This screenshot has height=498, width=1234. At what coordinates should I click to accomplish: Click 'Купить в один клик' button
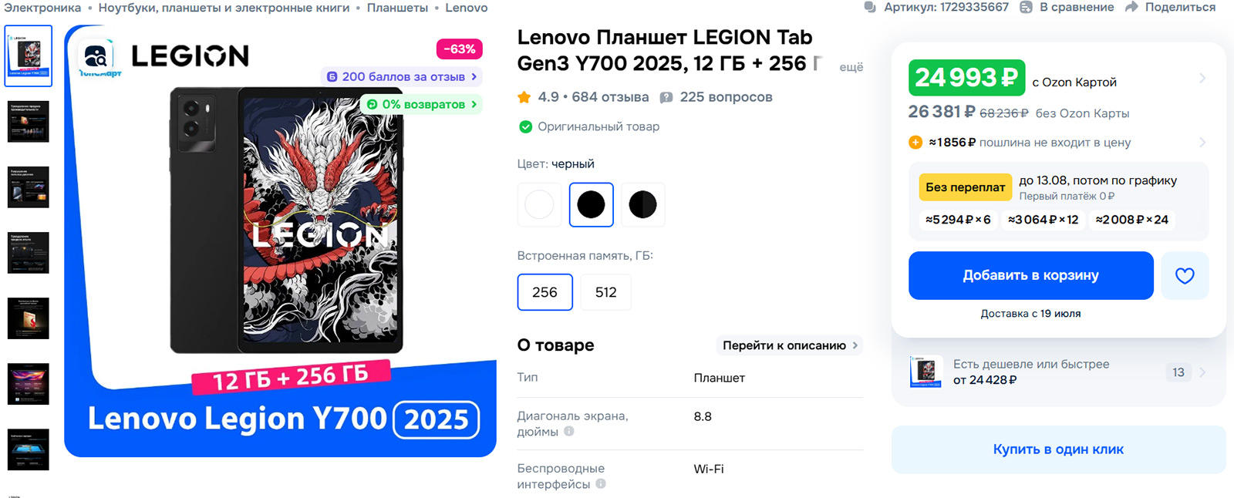[1058, 449]
